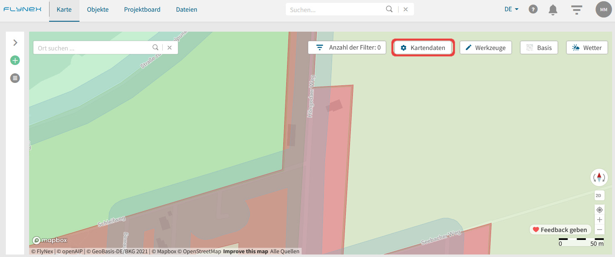Go to the Dateien tab

(186, 10)
